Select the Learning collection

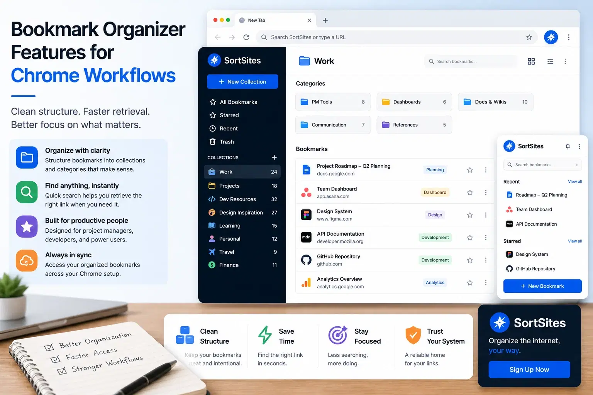point(242,226)
